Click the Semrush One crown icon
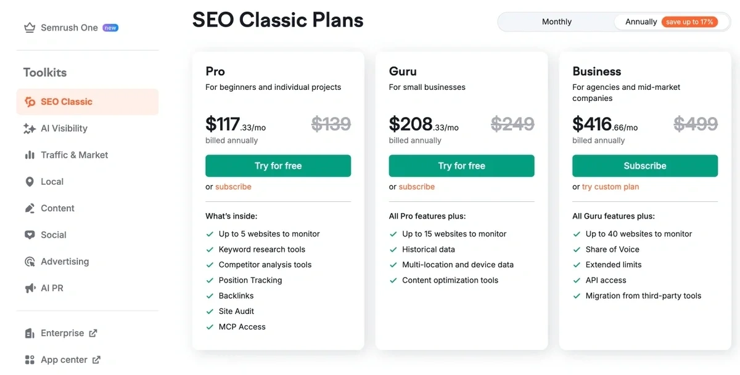Viewport: 740px width, 375px height. 30,28
